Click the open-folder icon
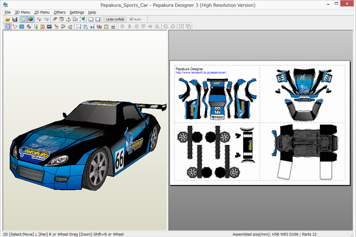Image resolution: width=356 pixels, height=237 pixels. coord(8,20)
